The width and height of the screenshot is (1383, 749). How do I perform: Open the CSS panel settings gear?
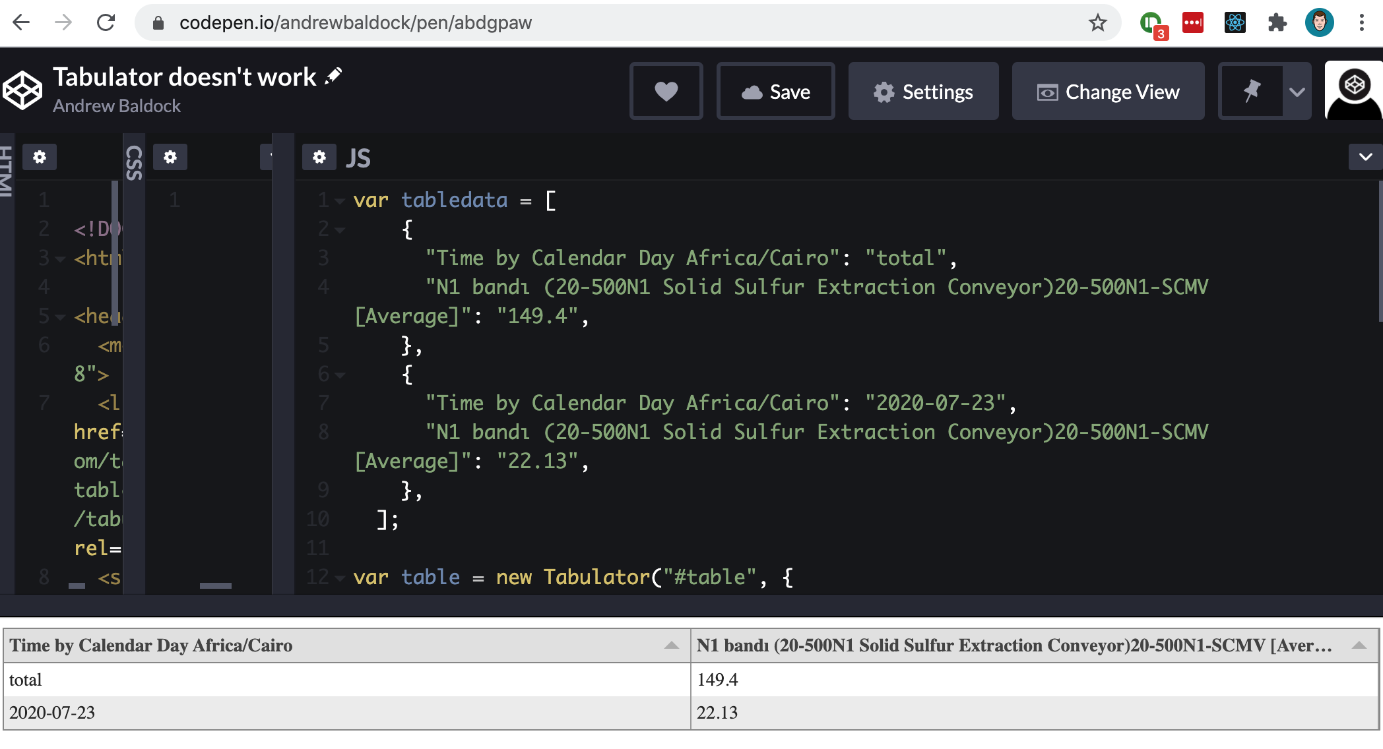(x=170, y=157)
